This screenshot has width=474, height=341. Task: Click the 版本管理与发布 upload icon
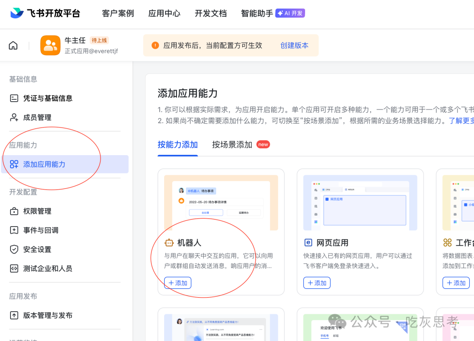coord(14,315)
